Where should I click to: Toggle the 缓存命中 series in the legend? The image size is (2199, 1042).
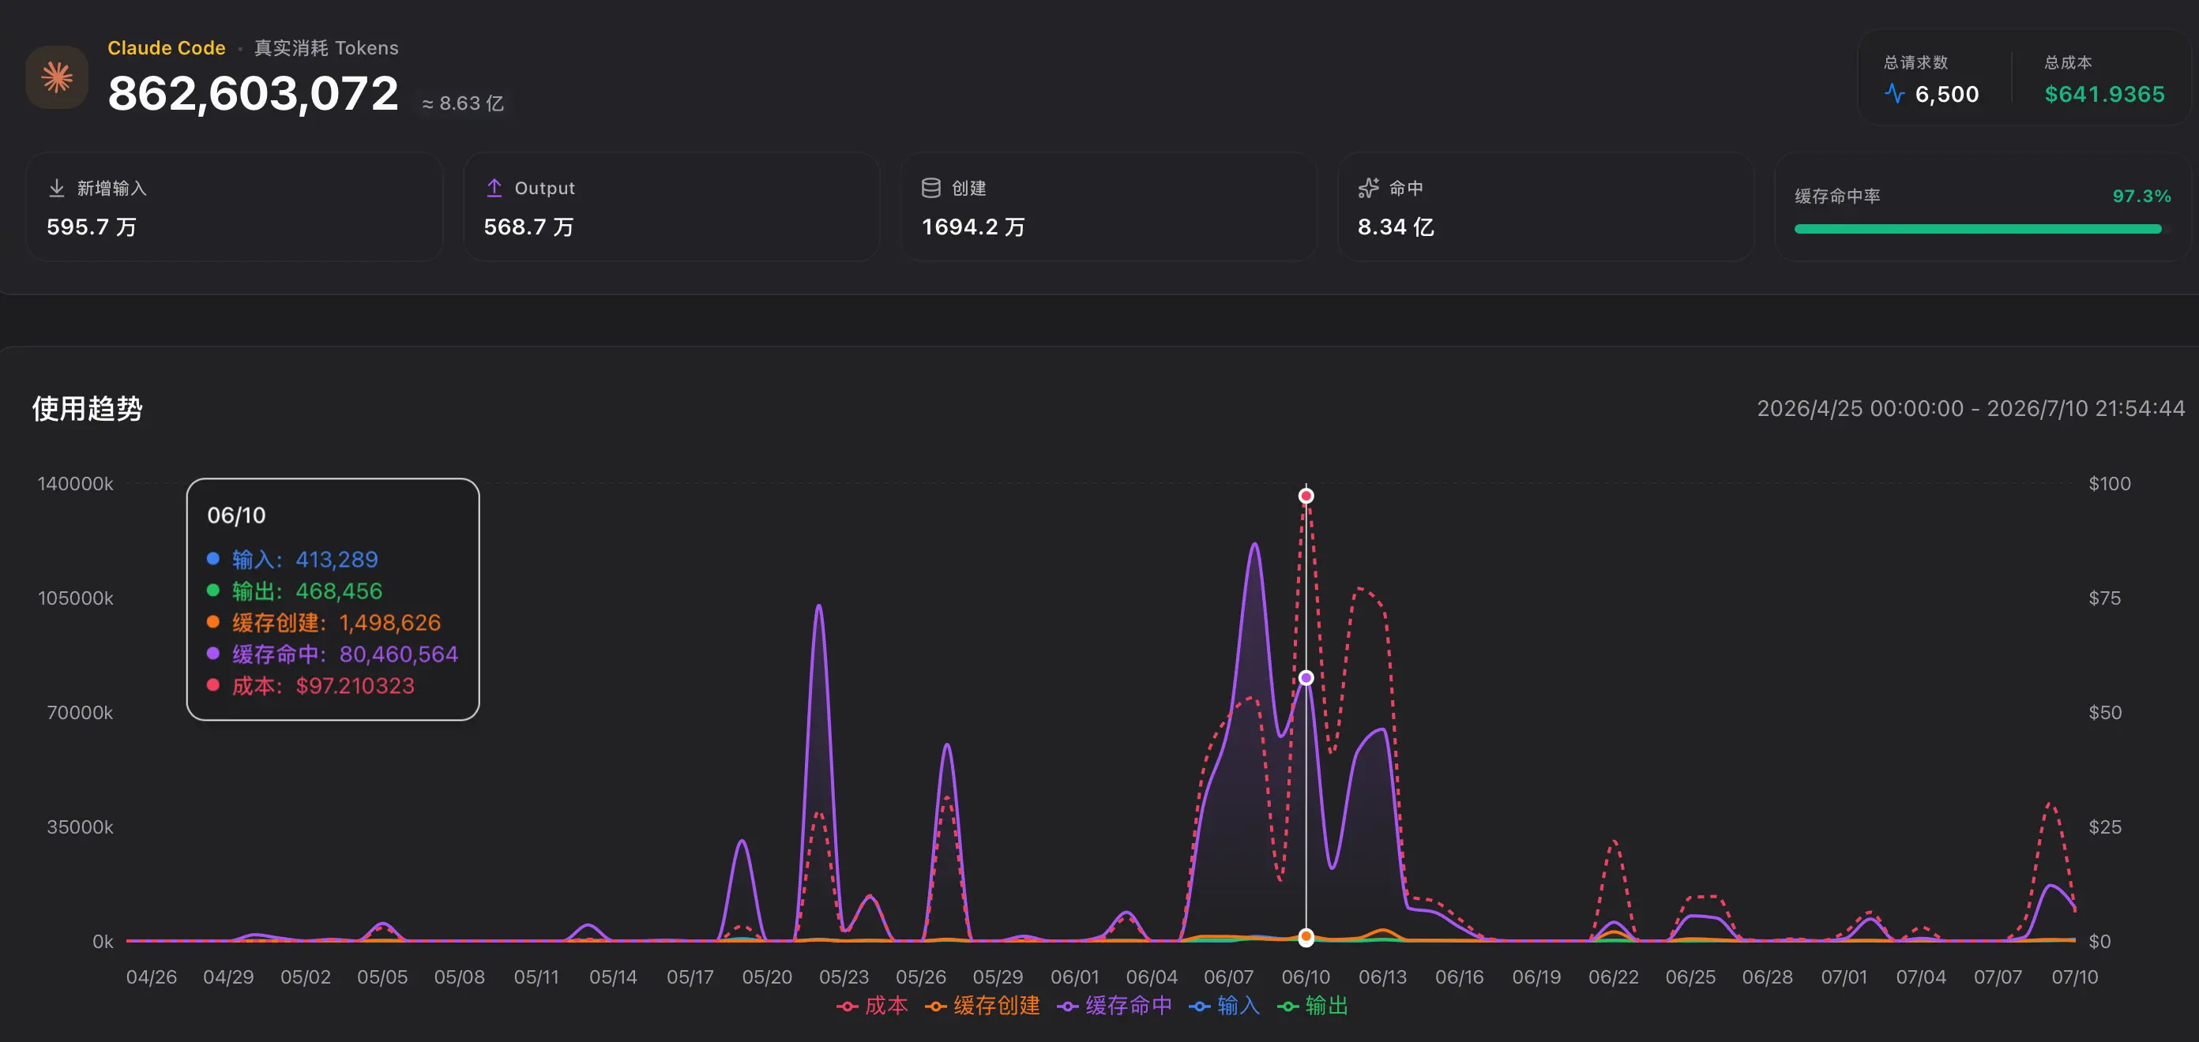[x=1115, y=1006]
